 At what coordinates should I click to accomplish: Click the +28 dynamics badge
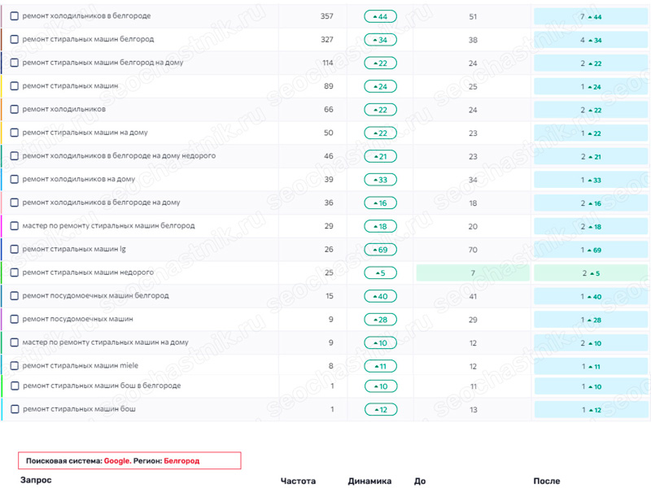coord(380,320)
